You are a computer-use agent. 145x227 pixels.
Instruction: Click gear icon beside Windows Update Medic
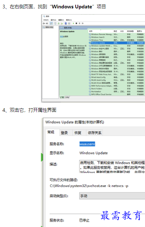90,46
